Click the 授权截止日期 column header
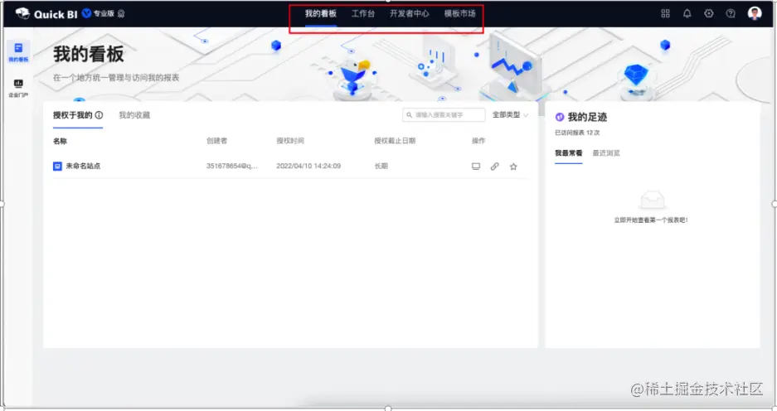 (395, 141)
